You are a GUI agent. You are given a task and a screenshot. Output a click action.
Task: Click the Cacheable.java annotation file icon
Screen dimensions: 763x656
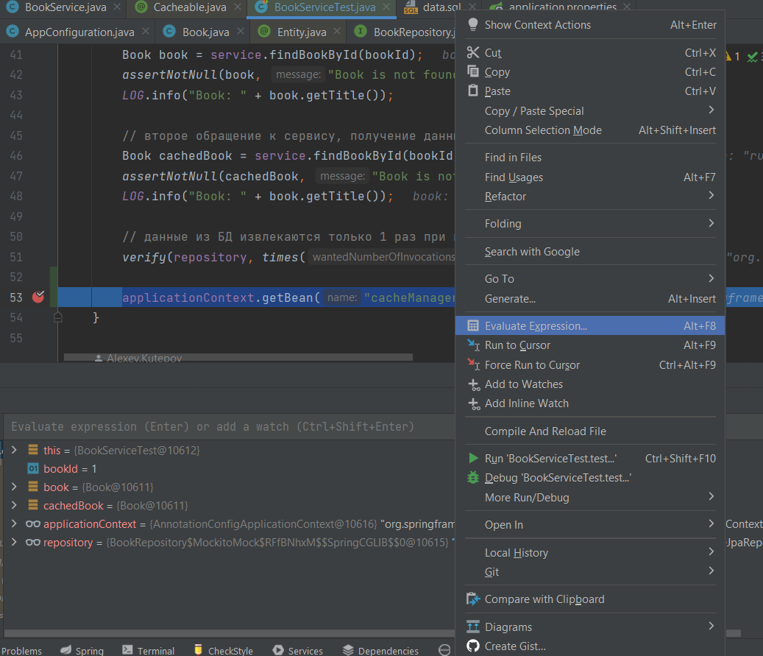(x=141, y=7)
